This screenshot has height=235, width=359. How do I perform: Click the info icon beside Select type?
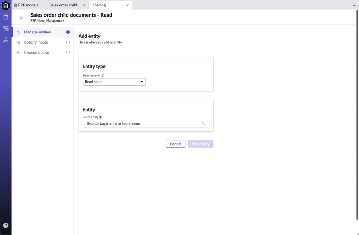pyautogui.click(x=103, y=76)
